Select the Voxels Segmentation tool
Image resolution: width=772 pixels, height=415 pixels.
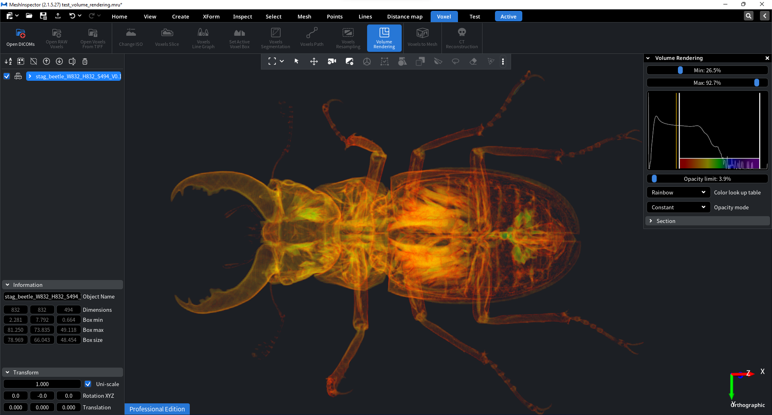pos(275,38)
